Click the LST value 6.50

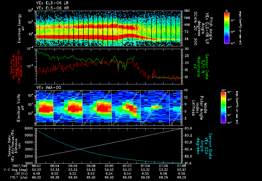tap(54, 174)
